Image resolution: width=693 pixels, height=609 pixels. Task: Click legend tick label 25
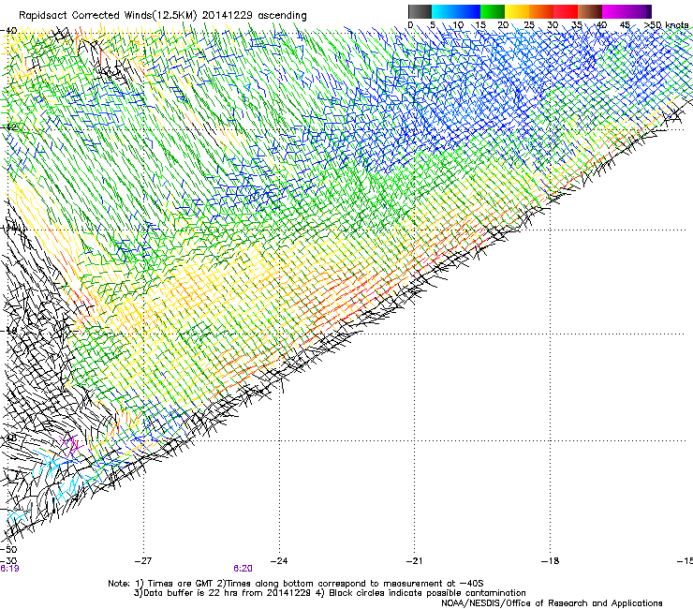tap(529, 25)
